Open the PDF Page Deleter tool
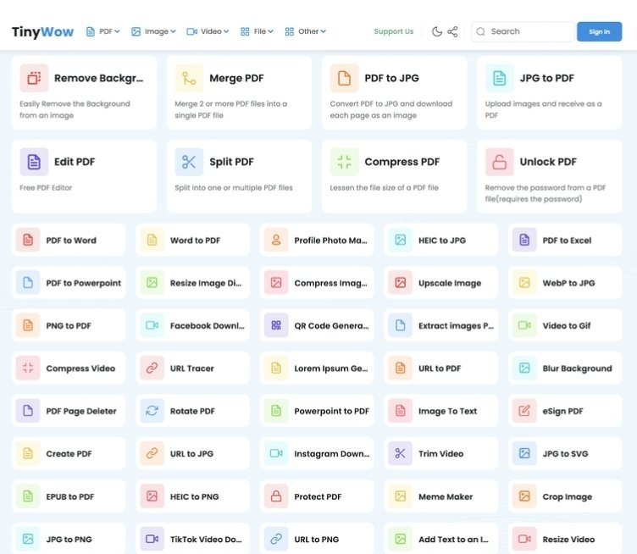 point(69,411)
